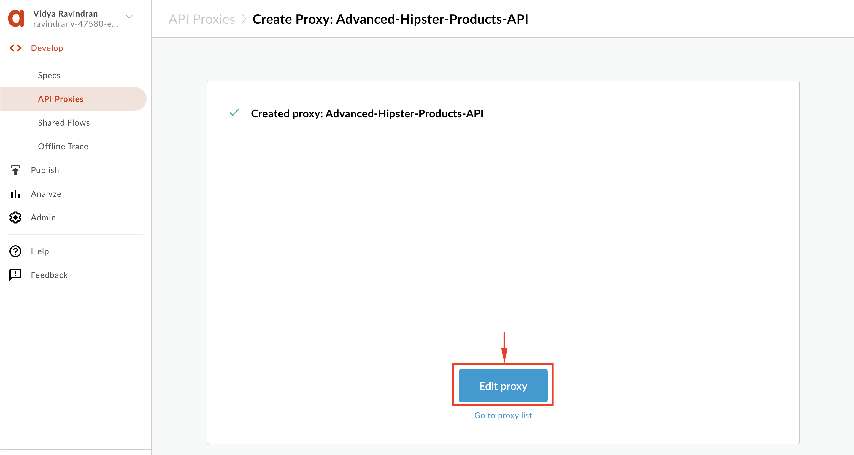The width and height of the screenshot is (854, 455).
Task: Click API Proxies breadcrumb link
Action: [x=201, y=19]
